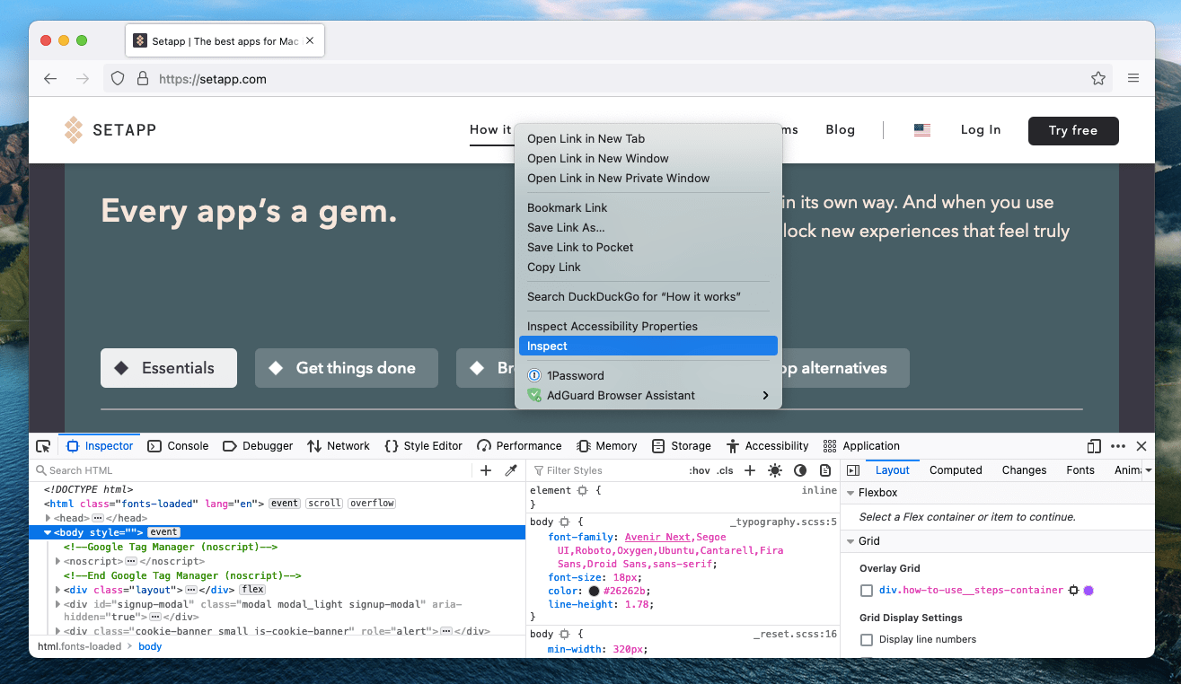Image resolution: width=1181 pixels, height=684 pixels.
Task: Select the US flag language icon
Action: tap(922, 130)
